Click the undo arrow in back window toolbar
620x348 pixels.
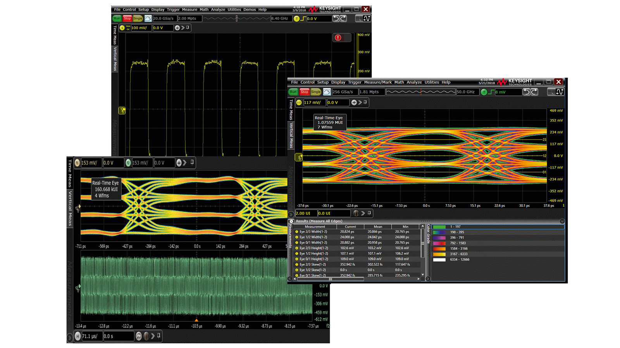pyautogui.click(x=336, y=18)
